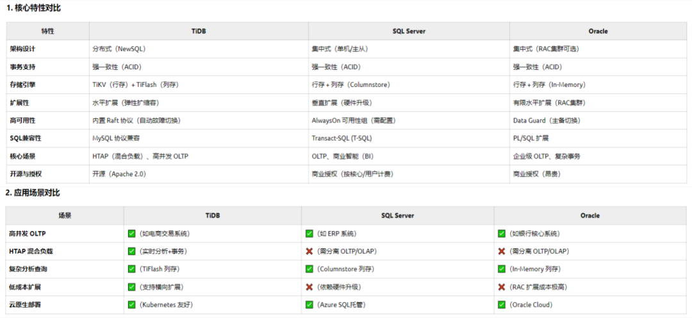Click the red cross beside SQL Server's 需分离 OLTP/OLAP

(309, 251)
